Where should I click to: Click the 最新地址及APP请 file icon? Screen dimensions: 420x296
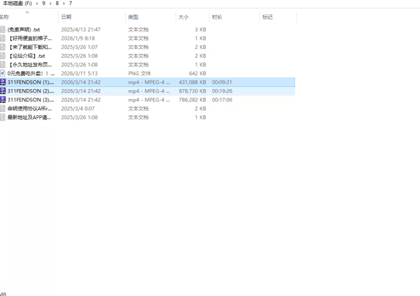(3, 117)
